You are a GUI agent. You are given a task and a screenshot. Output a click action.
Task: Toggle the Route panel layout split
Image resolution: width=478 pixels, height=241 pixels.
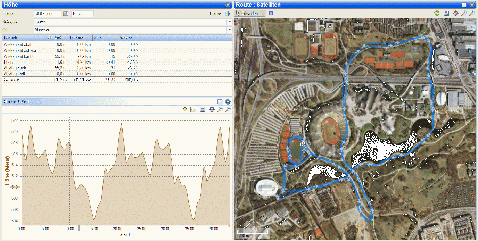point(464,5)
